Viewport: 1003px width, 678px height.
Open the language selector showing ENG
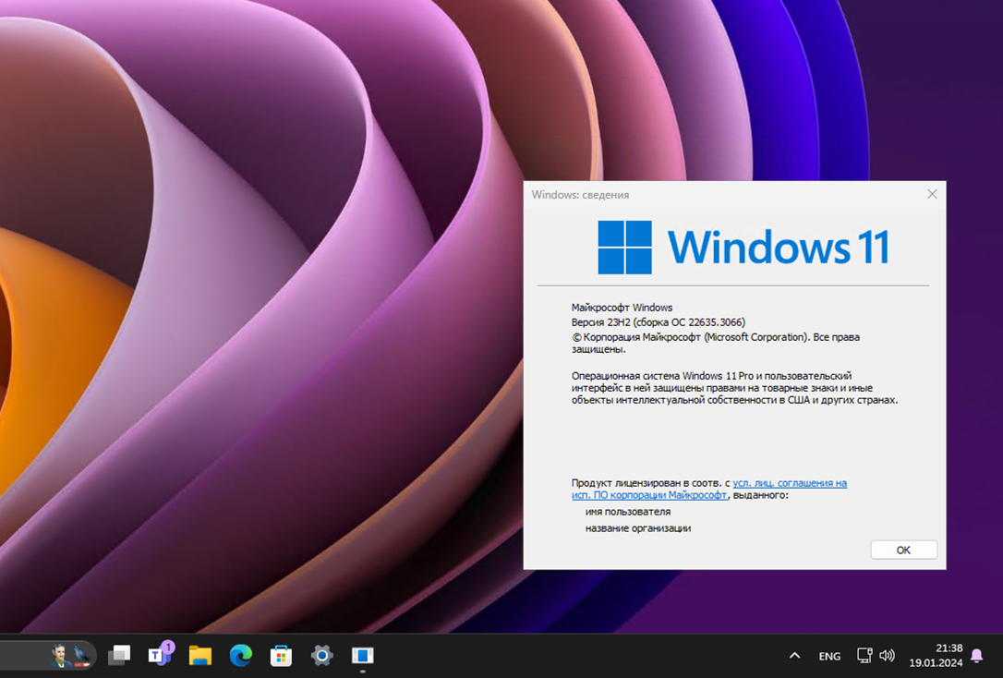tap(828, 655)
